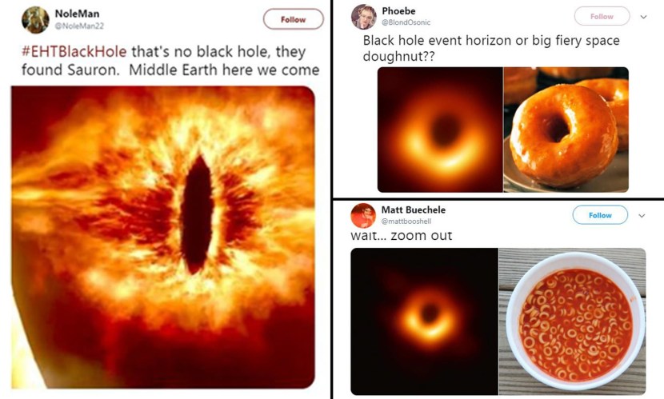Enlarge the black hole image in Matt's tweet
The image size is (664, 399).
(x=424, y=321)
